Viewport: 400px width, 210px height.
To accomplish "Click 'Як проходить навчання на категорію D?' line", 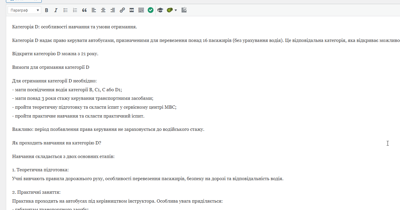I will (57, 143).
